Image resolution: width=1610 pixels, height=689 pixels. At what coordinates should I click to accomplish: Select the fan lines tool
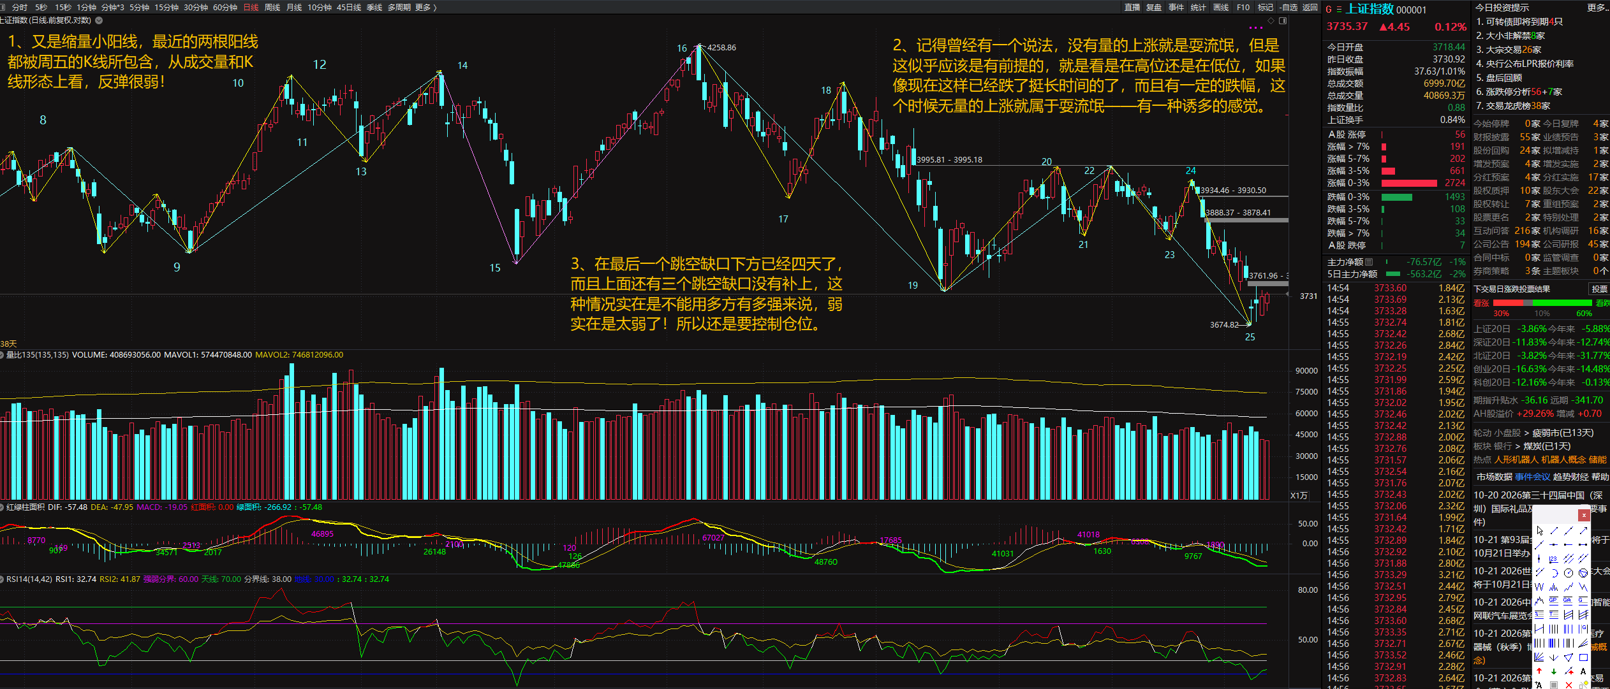click(x=1539, y=656)
